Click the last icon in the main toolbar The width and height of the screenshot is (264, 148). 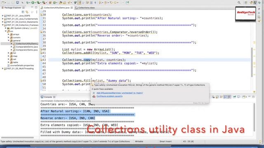click(x=127, y=2)
